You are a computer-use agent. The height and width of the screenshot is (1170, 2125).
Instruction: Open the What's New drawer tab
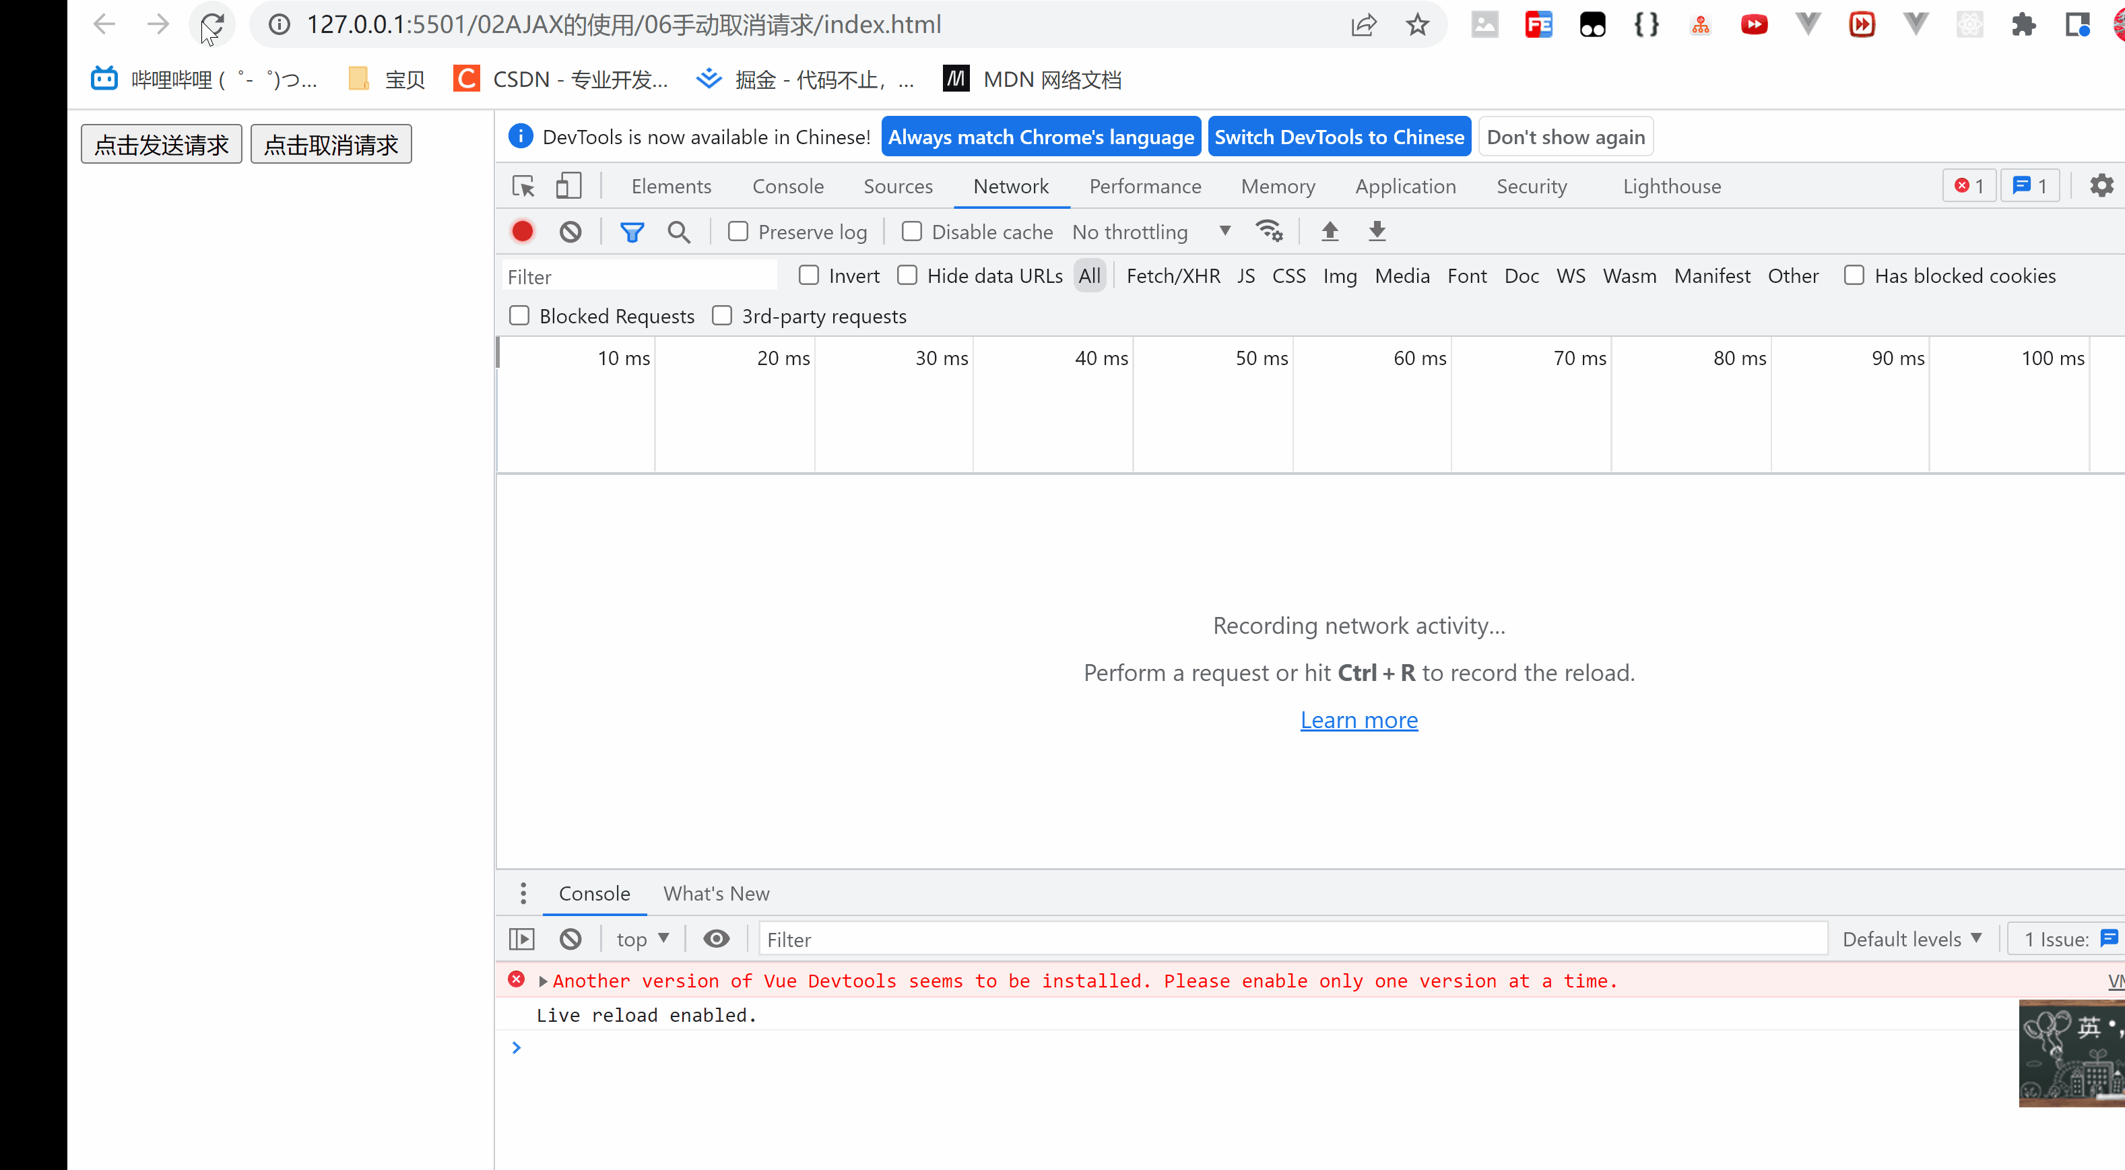coord(716,894)
